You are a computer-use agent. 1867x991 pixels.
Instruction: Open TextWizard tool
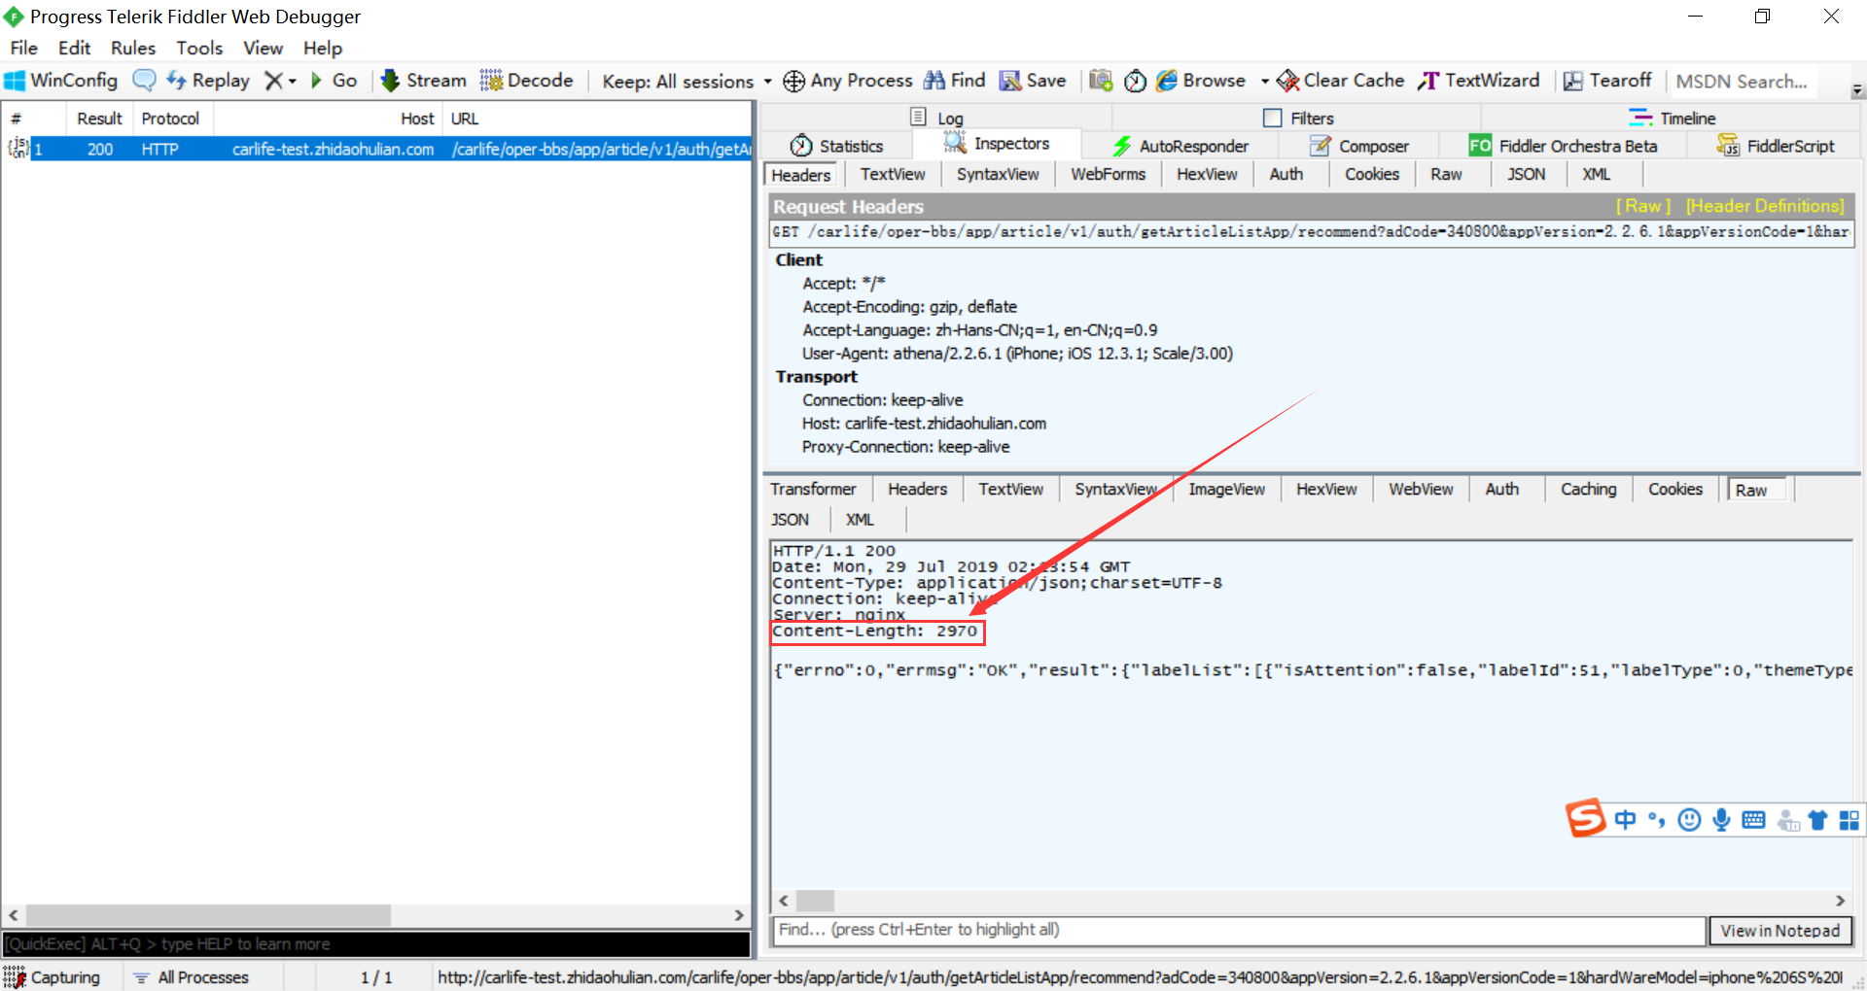pos(1479,81)
